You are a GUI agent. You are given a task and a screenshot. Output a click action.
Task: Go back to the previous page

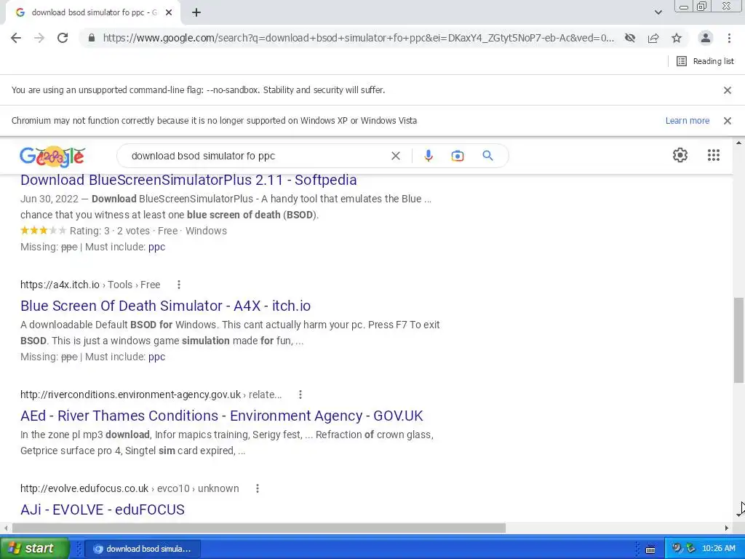(x=16, y=38)
